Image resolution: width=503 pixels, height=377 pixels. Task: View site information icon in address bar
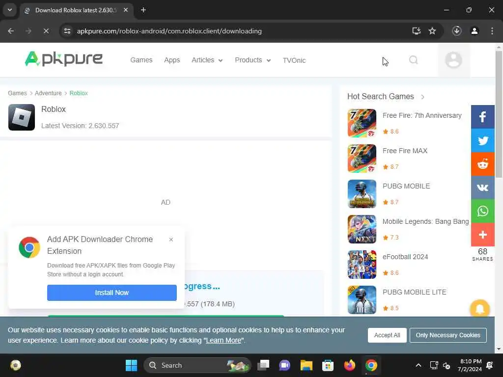coord(67,31)
